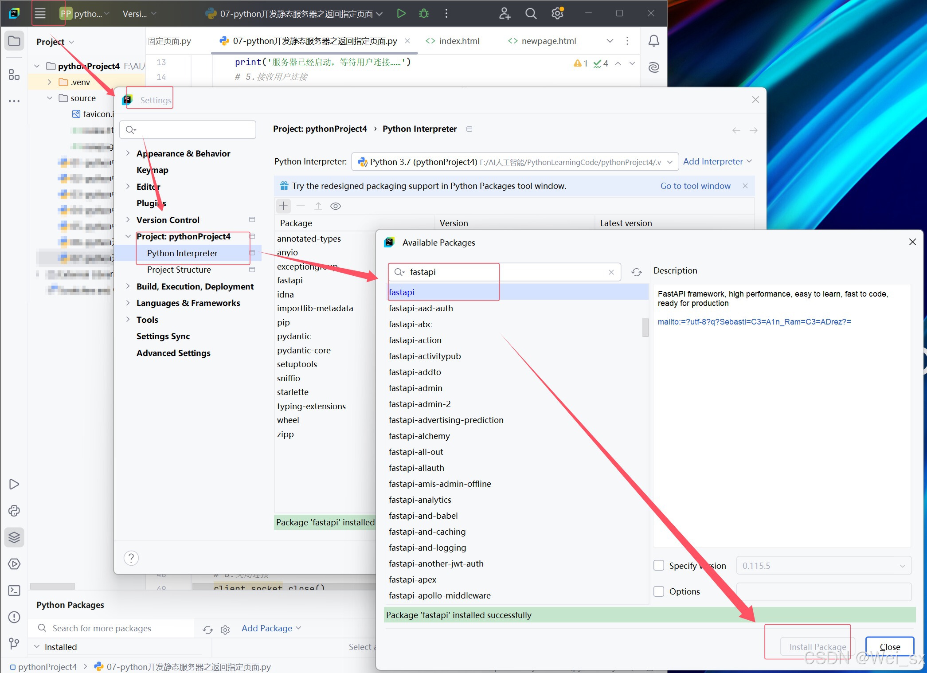Image resolution: width=927 pixels, height=673 pixels.
Task: Click the Go to tool window link
Action: click(x=695, y=186)
